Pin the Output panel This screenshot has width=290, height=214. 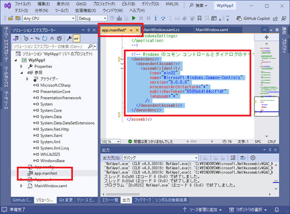click(270, 150)
